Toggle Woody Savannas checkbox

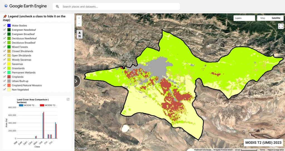pos(4,60)
